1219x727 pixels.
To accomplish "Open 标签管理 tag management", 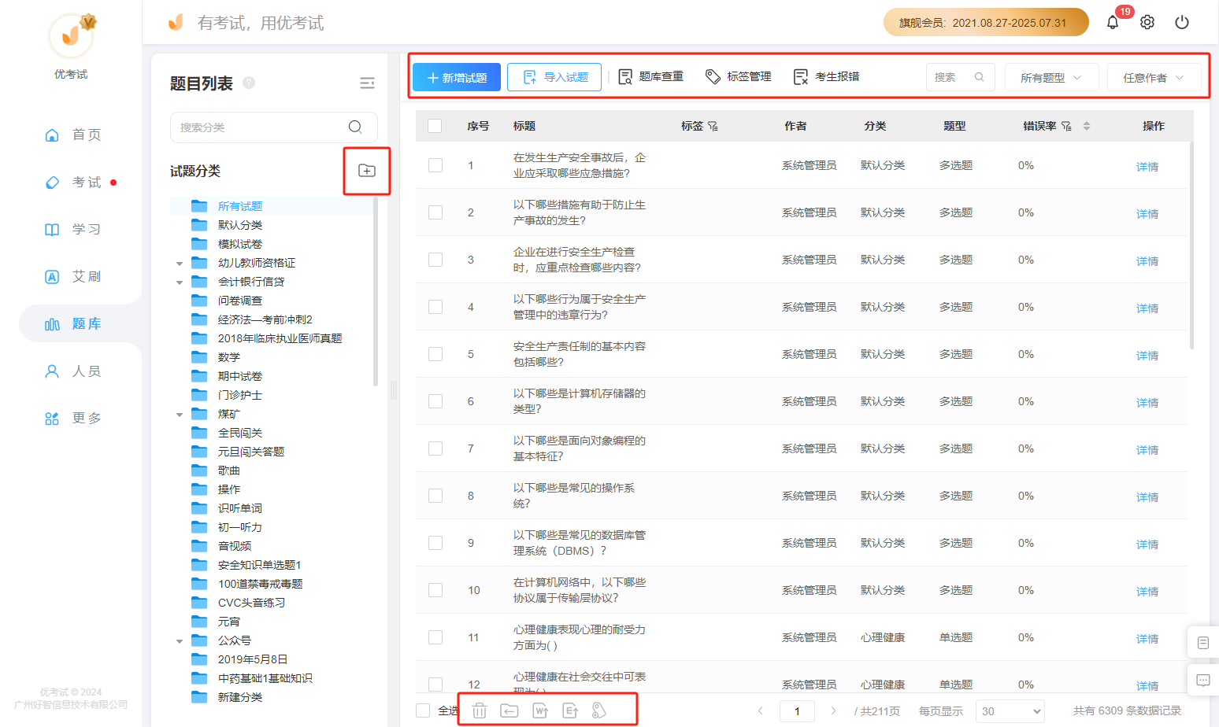I will click(x=738, y=76).
